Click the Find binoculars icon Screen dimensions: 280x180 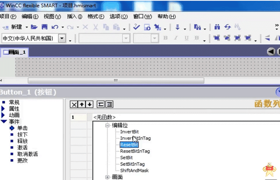(217, 27)
